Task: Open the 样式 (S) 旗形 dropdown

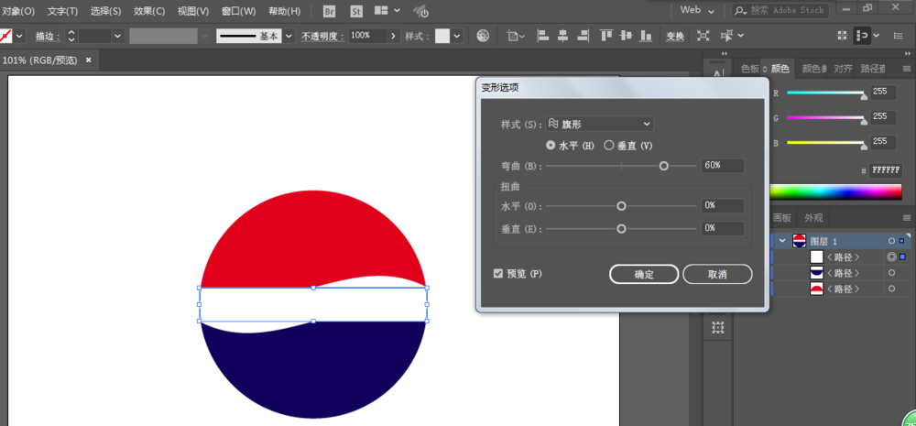Action: point(599,124)
